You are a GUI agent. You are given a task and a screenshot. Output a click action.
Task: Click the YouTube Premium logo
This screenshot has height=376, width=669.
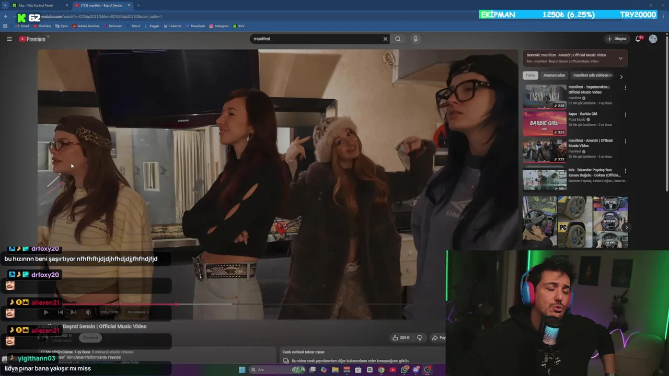32,39
